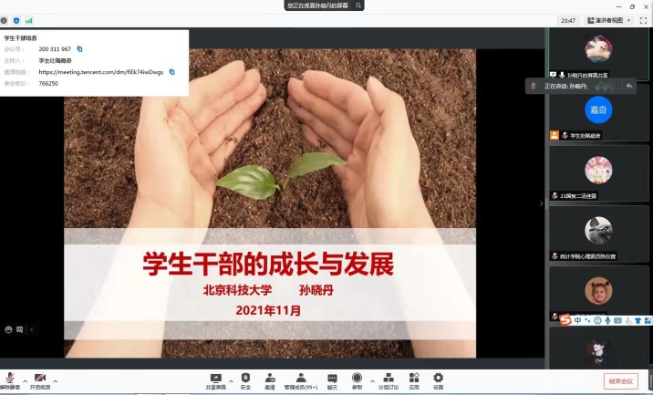Click the meeting link meeting.tencent.com URL

(x=101, y=71)
